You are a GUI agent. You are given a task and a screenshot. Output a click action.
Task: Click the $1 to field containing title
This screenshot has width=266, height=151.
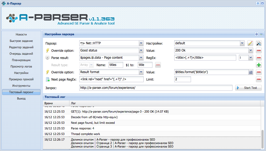pyautogui.click(x=145, y=65)
